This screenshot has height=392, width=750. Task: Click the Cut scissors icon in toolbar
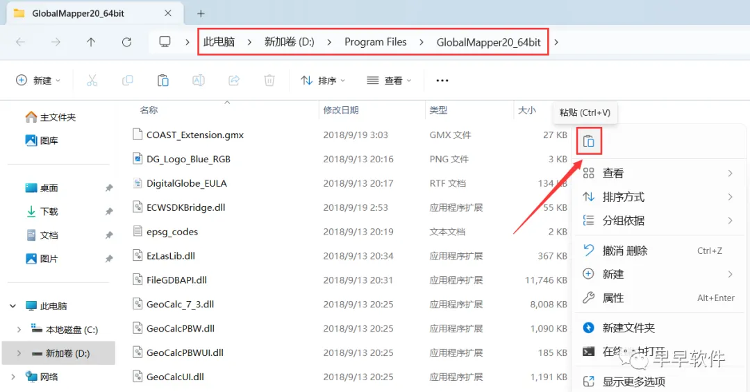[92, 80]
